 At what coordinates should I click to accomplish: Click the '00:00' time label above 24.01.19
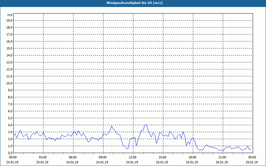12,157
